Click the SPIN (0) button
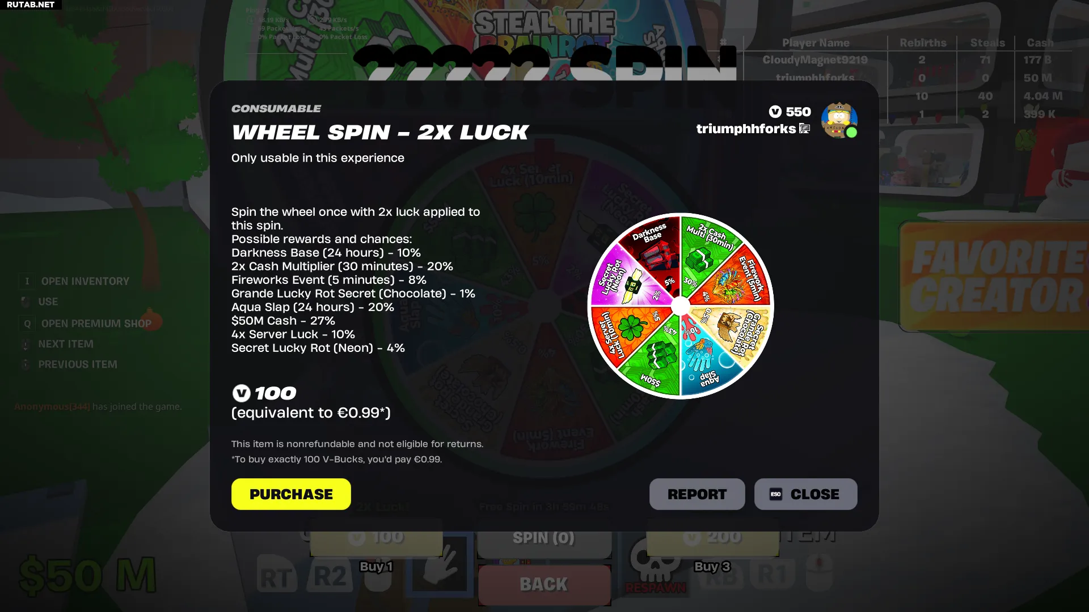The width and height of the screenshot is (1089, 612). [x=544, y=538]
